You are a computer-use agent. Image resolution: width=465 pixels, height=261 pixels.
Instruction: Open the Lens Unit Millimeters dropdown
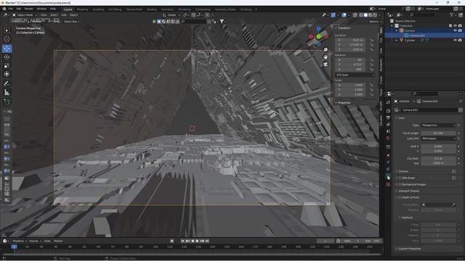438,138
